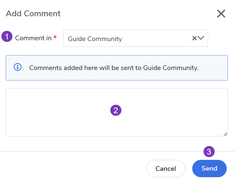This screenshot has width=235, height=183.
Task: Click the words Guide Community in the banner
Action: (x=170, y=68)
